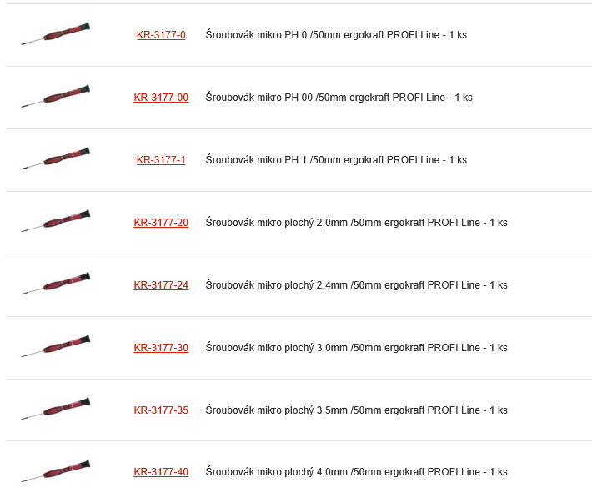Select the PH 00 /50mm description text
The image size is (592, 493).
[339, 98]
